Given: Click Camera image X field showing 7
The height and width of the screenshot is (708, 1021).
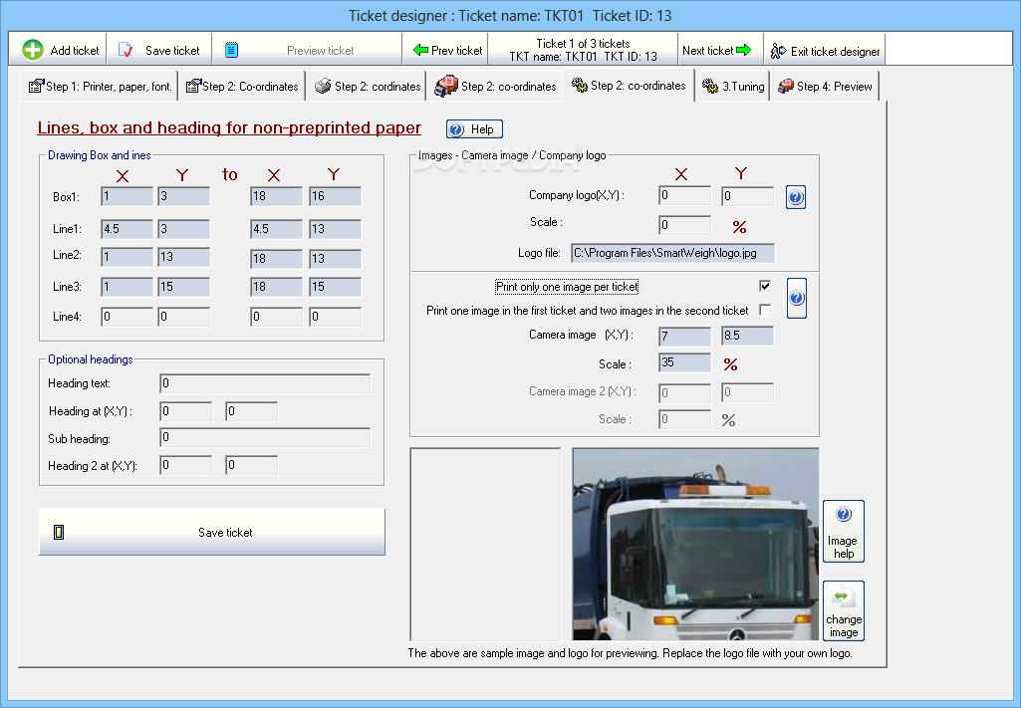Looking at the screenshot, I should point(685,337).
